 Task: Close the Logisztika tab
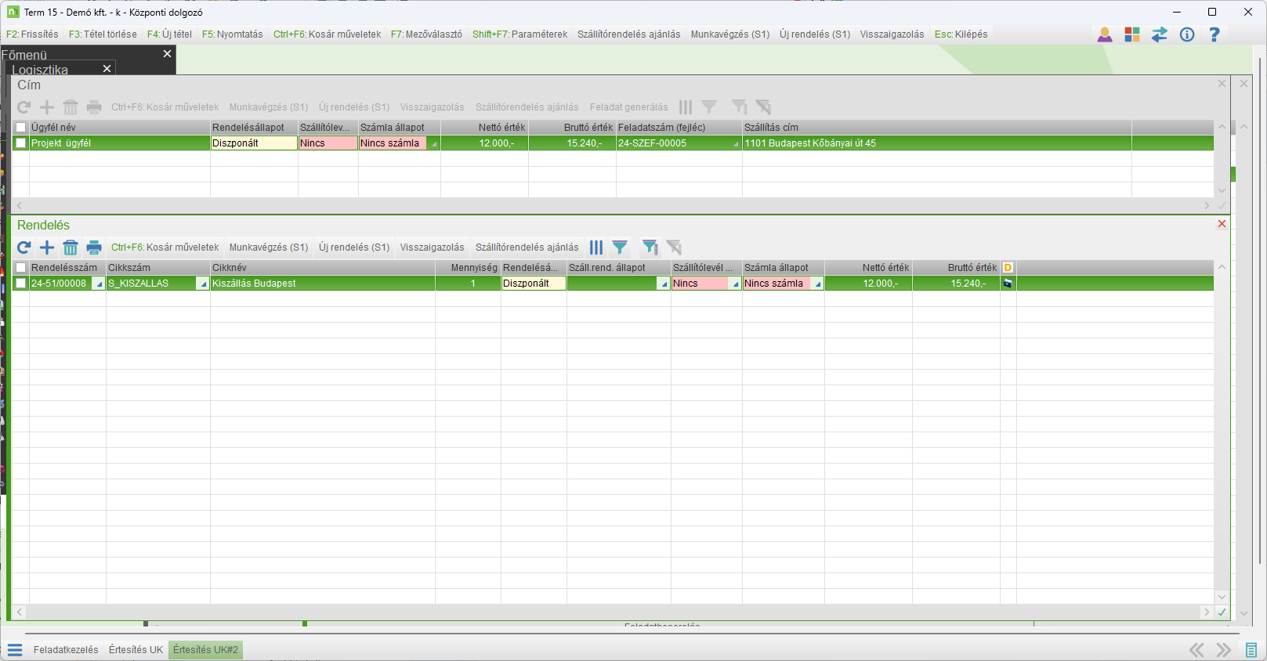[x=107, y=69]
